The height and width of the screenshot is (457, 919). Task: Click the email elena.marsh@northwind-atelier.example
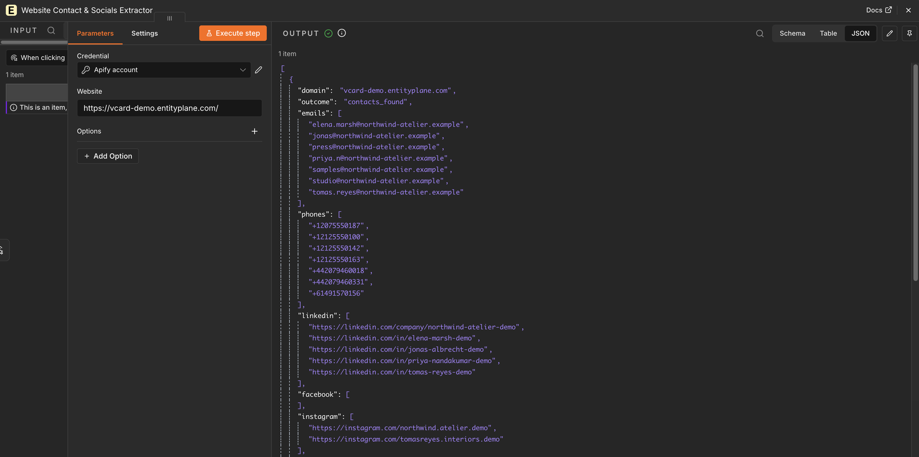tap(386, 124)
